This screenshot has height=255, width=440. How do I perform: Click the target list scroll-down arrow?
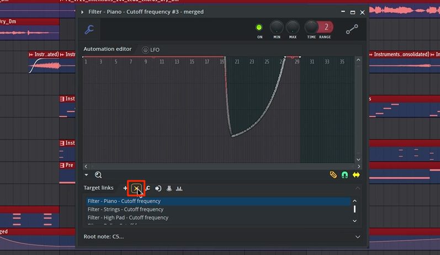(354, 221)
